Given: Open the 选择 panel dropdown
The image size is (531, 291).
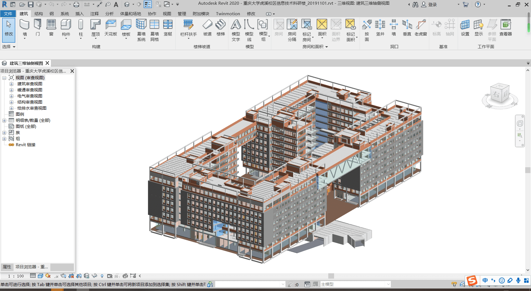Looking at the screenshot, I should click(x=9, y=47).
